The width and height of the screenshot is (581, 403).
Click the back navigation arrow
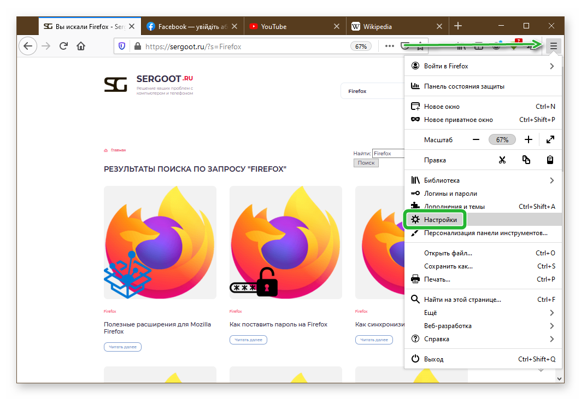28,46
